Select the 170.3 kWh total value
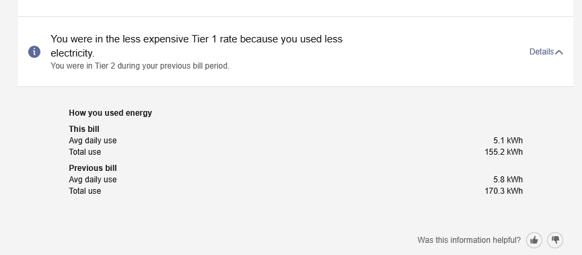582x255 pixels. [x=504, y=191]
